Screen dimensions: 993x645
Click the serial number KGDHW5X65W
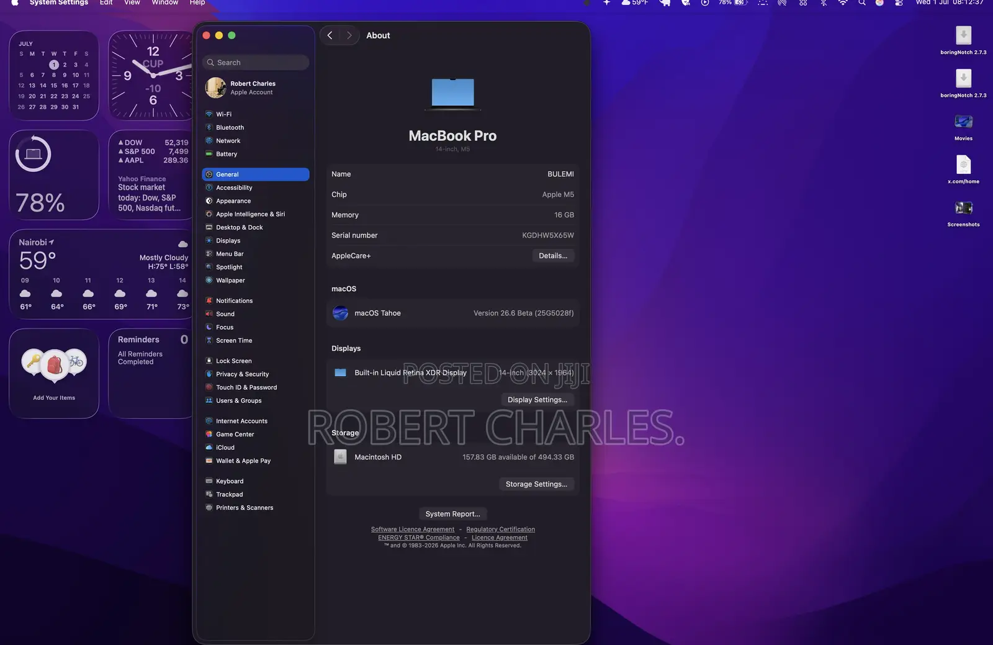point(548,235)
